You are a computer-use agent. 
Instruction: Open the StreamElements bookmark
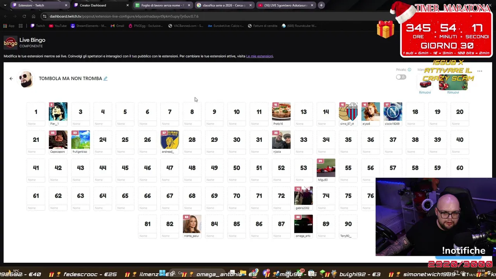click(x=88, y=26)
